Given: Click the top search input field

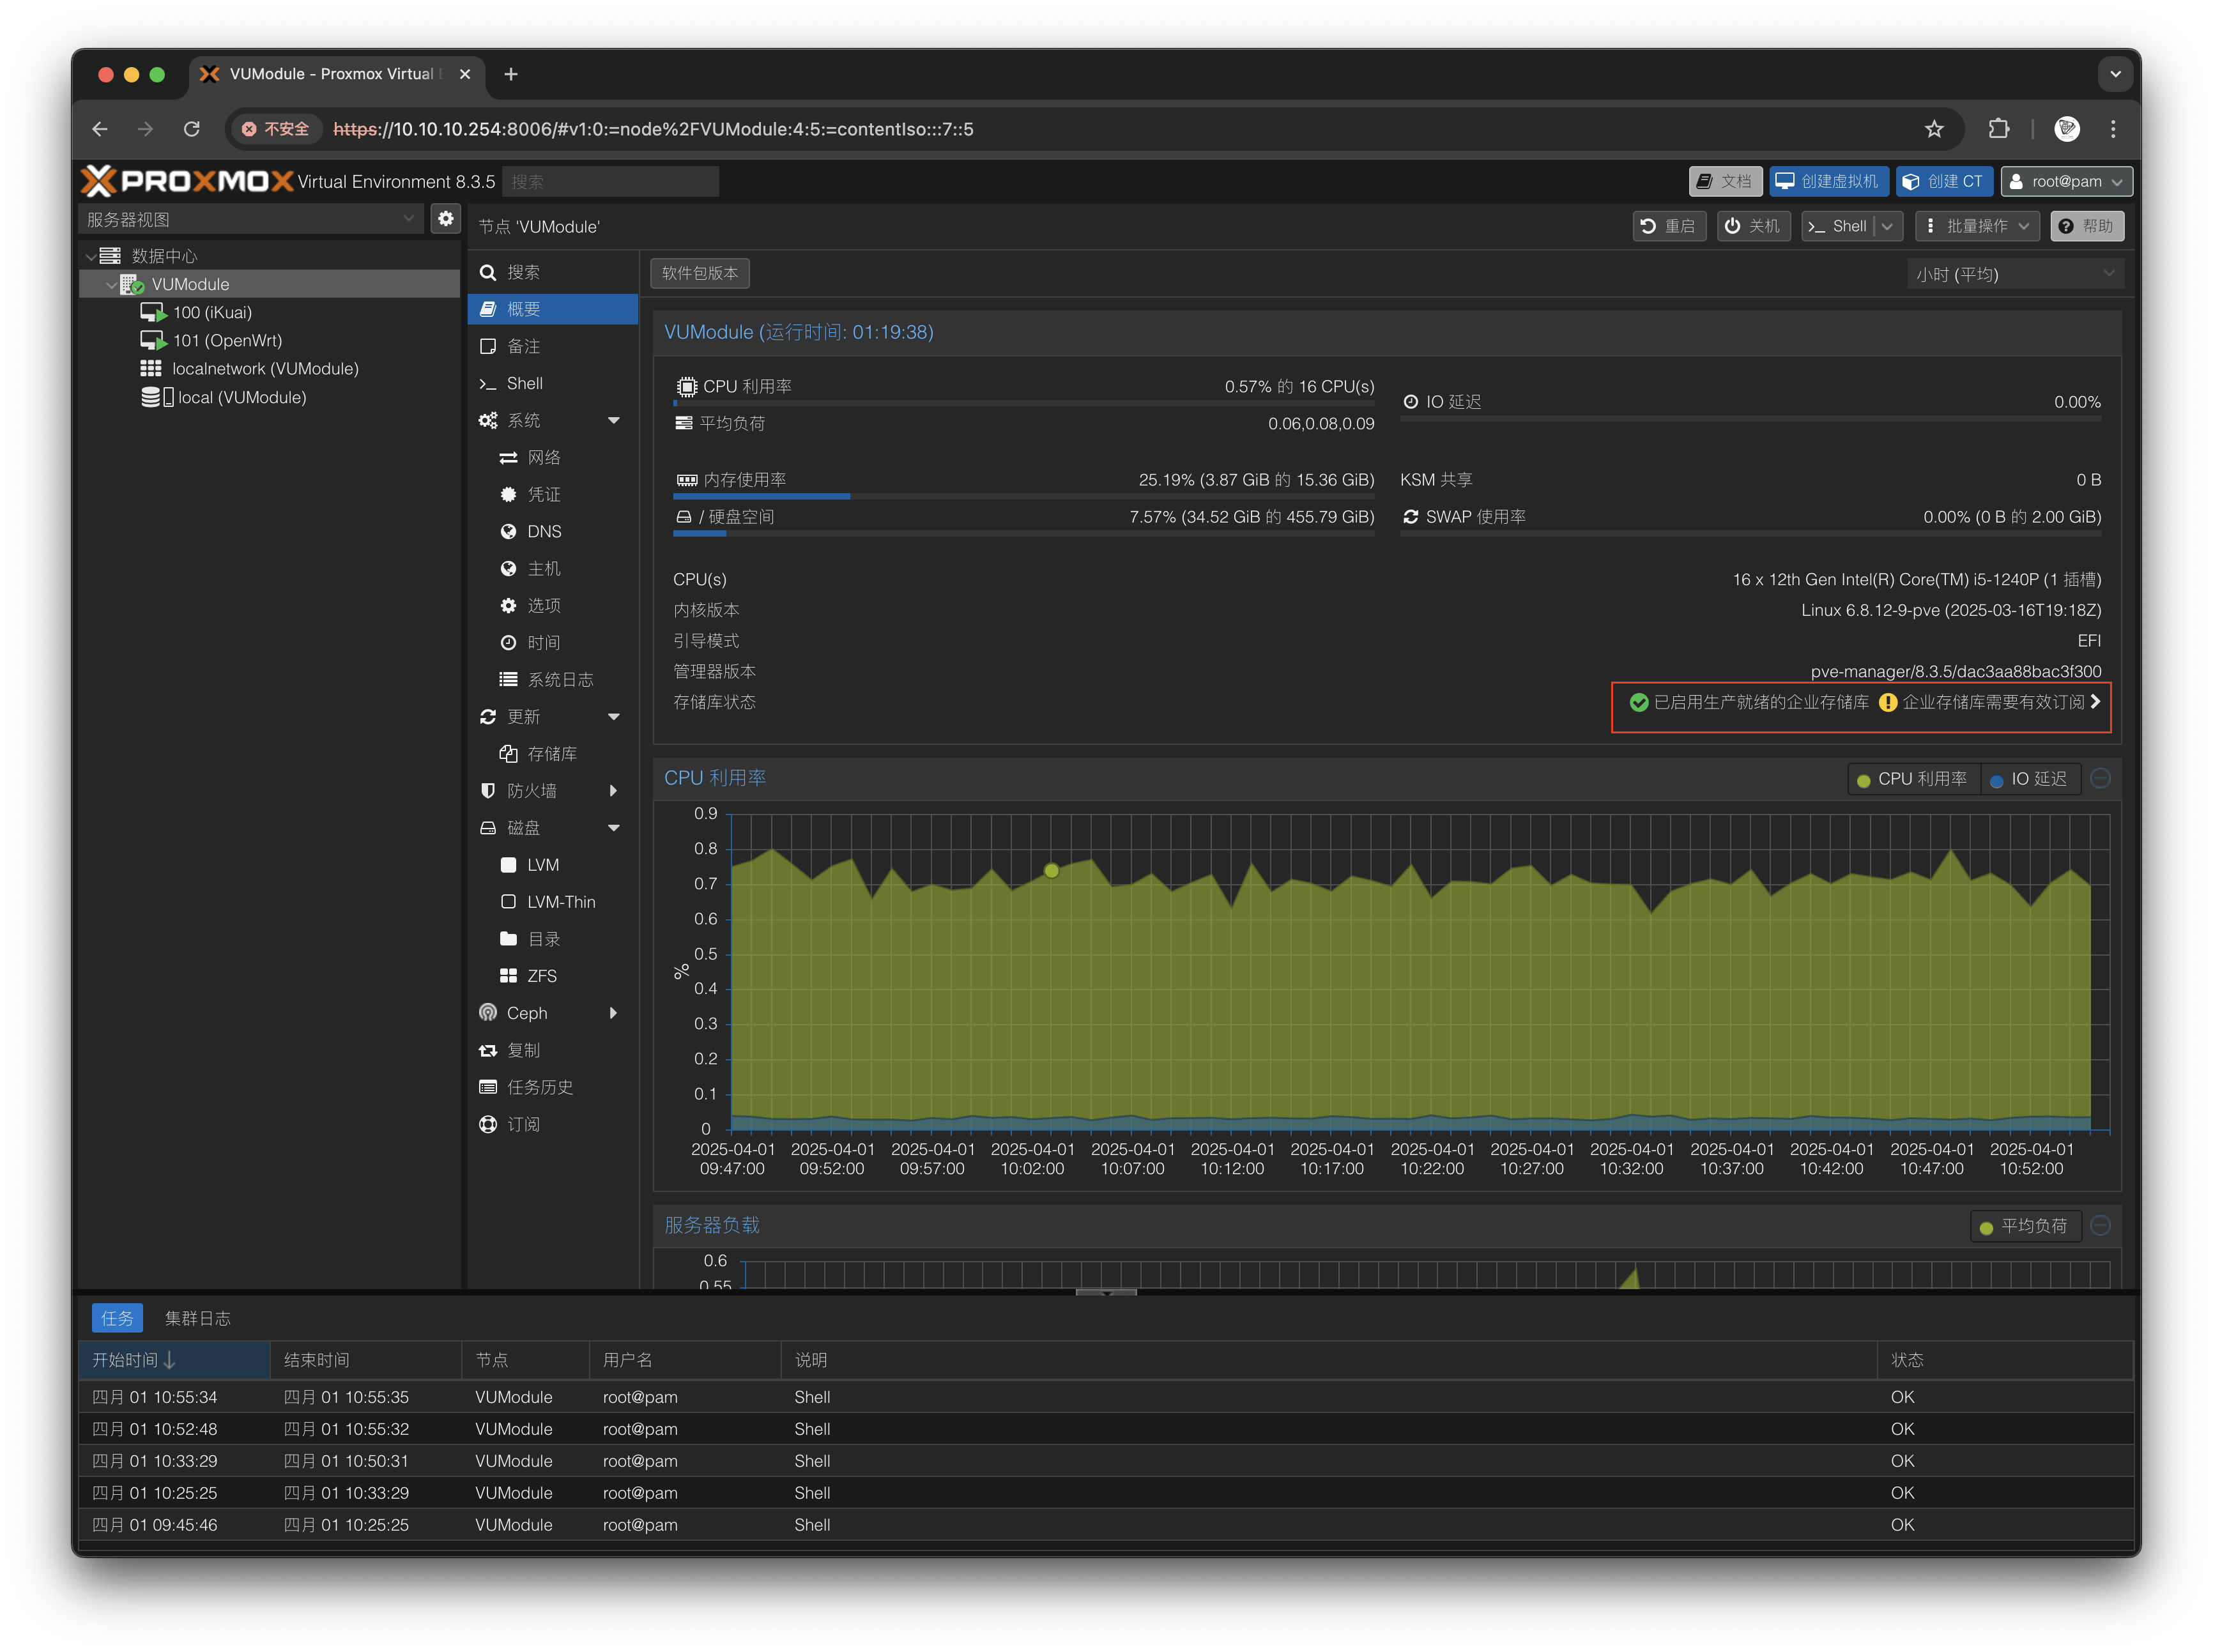Looking at the screenshot, I should (610, 181).
